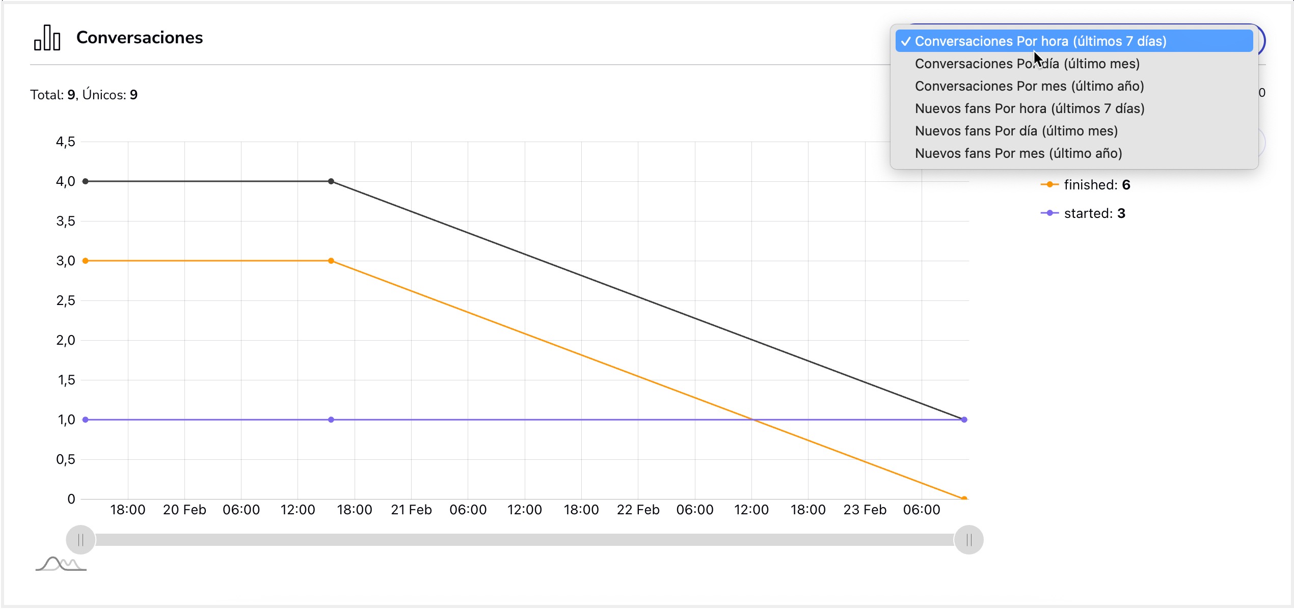Click the orange data point at zero
1294x609 pixels.
pos(964,498)
